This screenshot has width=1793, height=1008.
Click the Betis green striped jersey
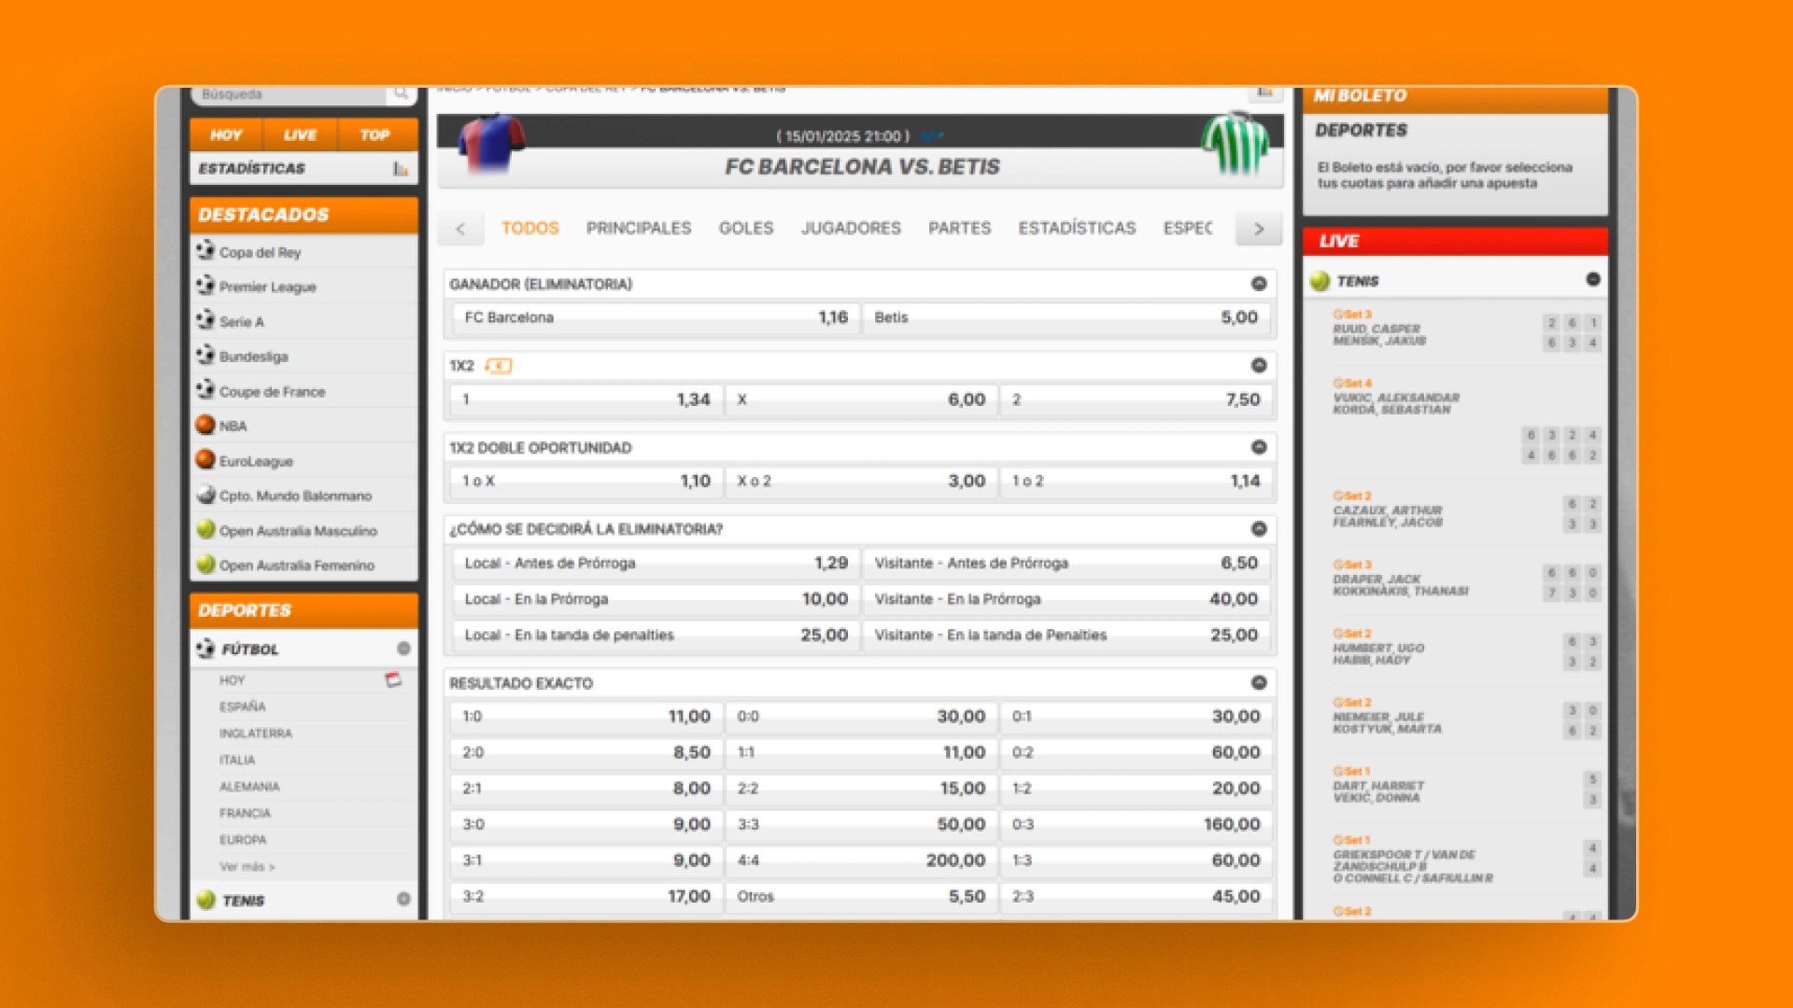tap(1235, 143)
